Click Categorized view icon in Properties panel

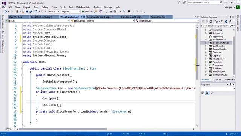tap(203, 93)
